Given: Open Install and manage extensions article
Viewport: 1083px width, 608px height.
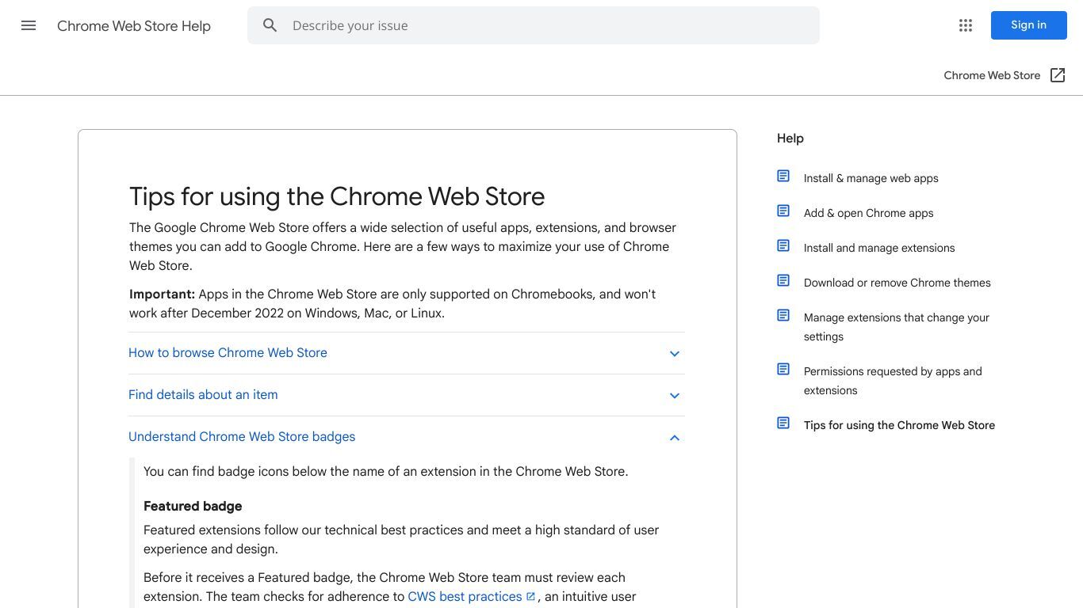Looking at the screenshot, I should click(x=879, y=248).
